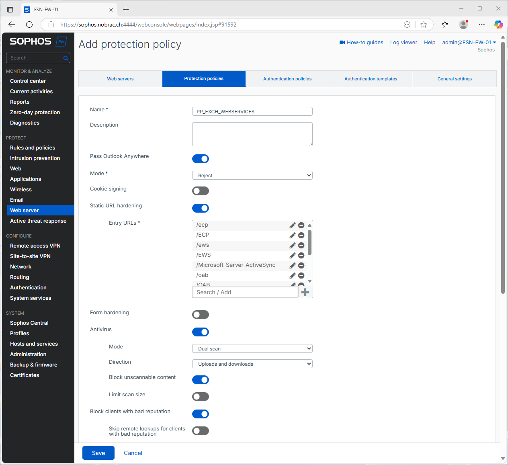The height and width of the screenshot is (465, 508).
Task: Toggle Block unscannable content switch
Action: click(x=201, y=380)
